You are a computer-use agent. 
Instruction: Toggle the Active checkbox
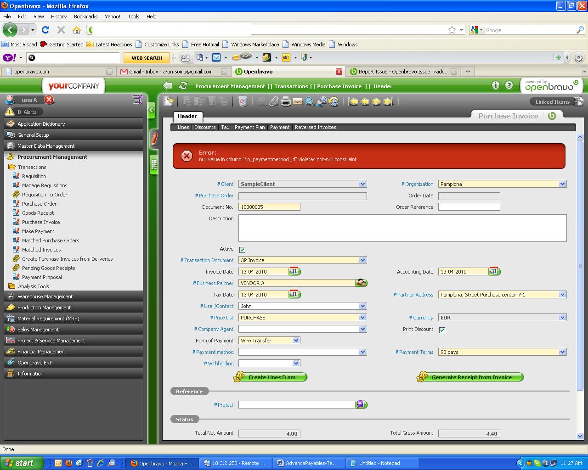[x=242, y=250]
